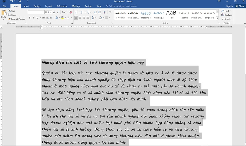This screenshot has height=146, width=246.
Task: Expand the Styles gallery more button
Action: (218, 19)
